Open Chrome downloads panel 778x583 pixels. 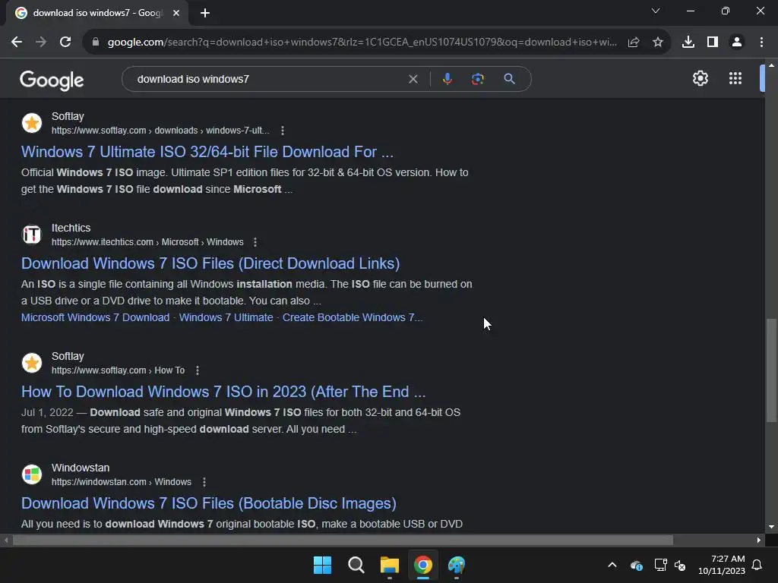(688, 43)
